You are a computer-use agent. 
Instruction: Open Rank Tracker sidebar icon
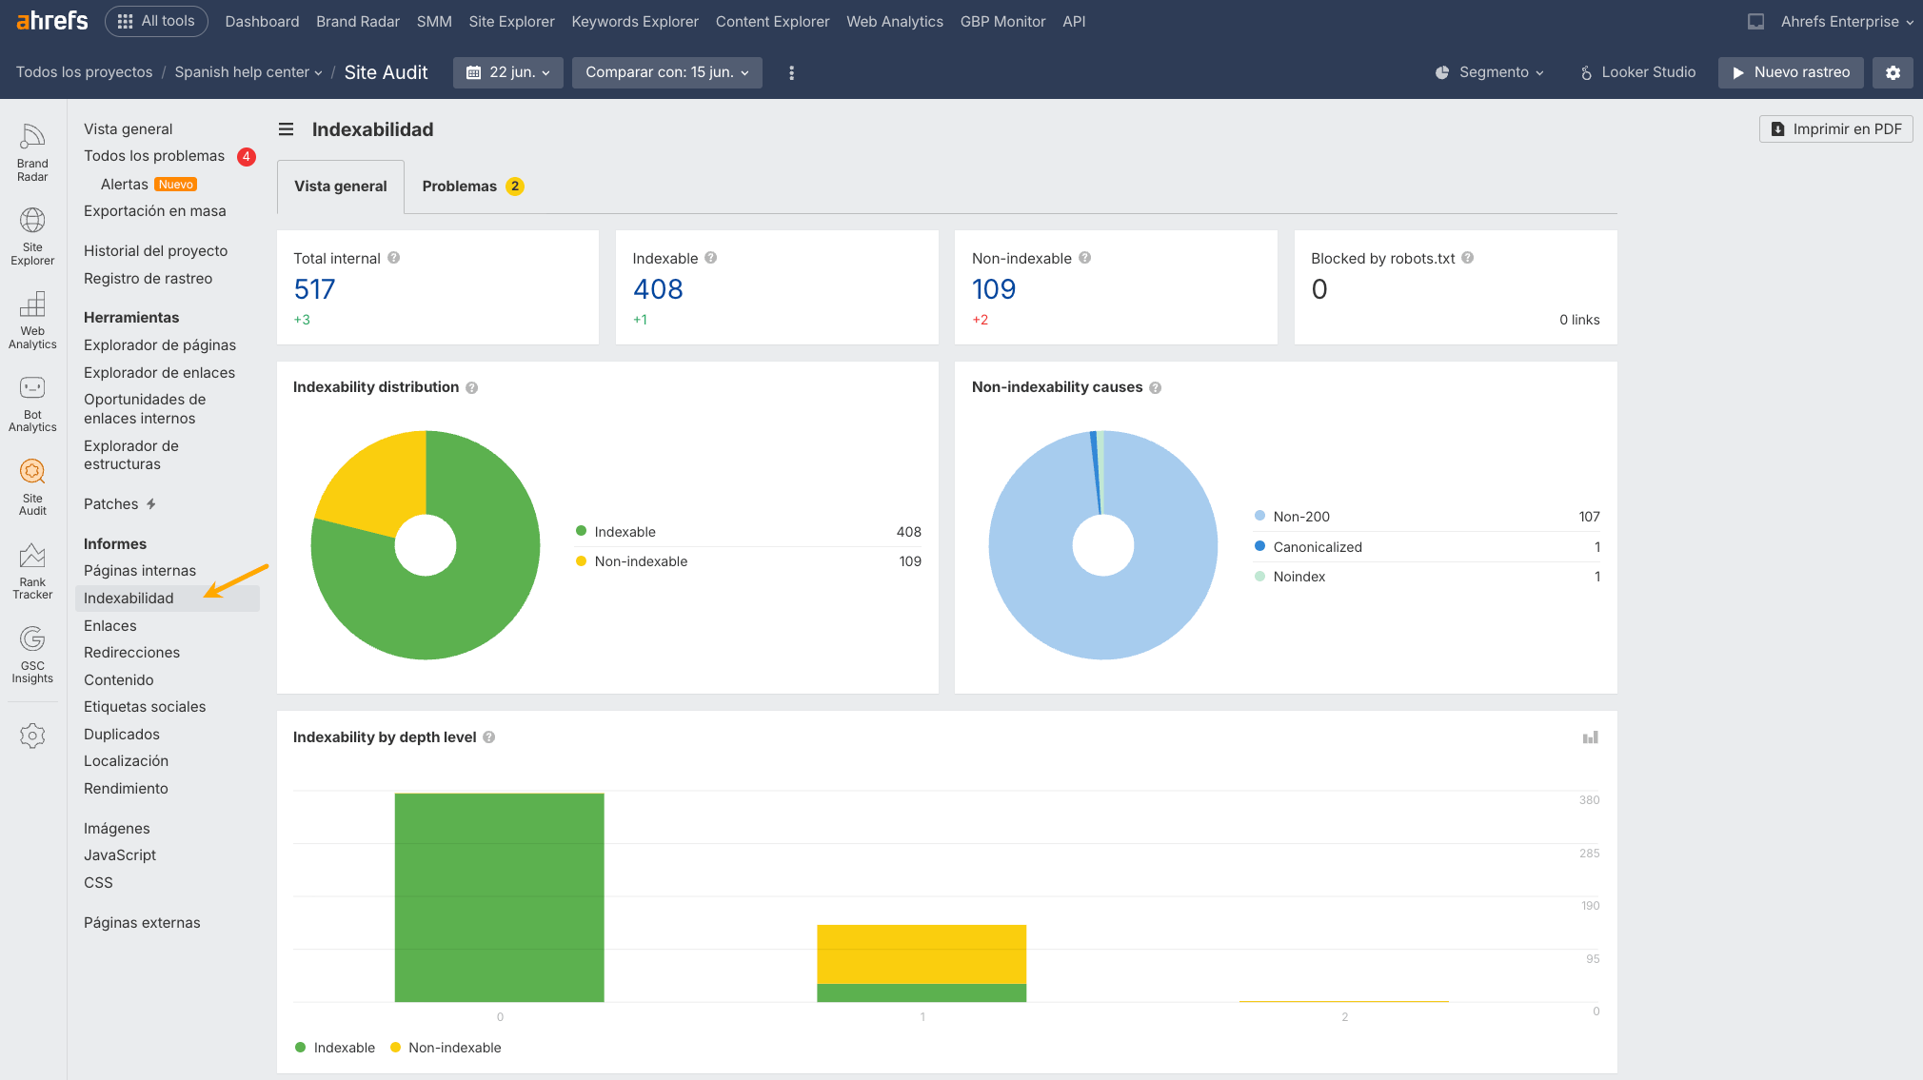click(x=32, y=571)
